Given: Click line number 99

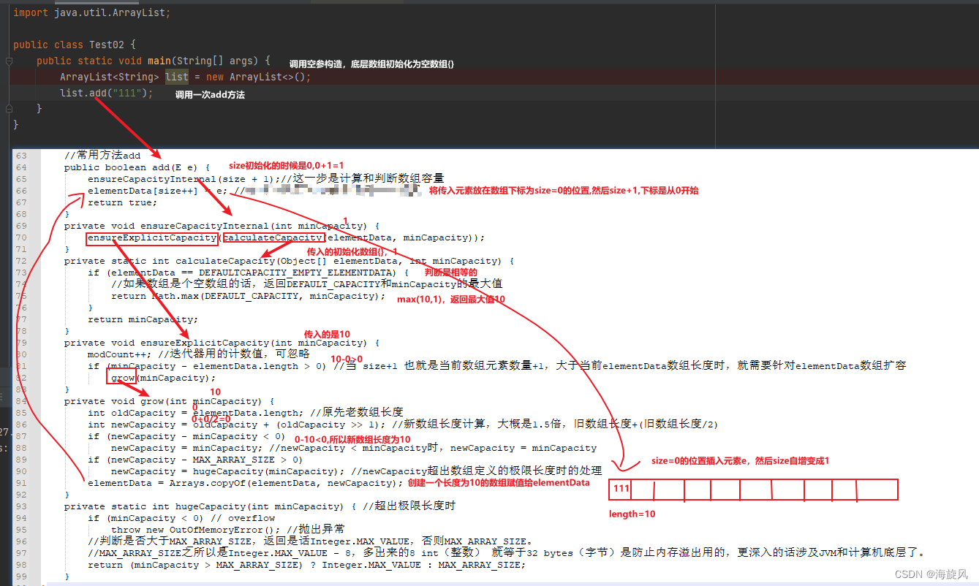Looking at the screenshot, I should click(x=21, y=577).
